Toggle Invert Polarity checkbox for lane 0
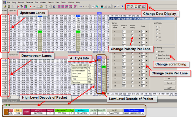This screenshot has width=193, height=122. coord(132,32)
